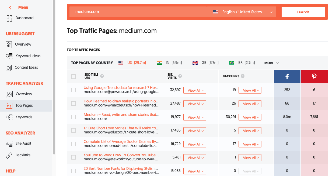Image resolution: width=336 pixels, height=176 pixels.
Task: Click the United States flag in search bar
Action: point(215,12)
